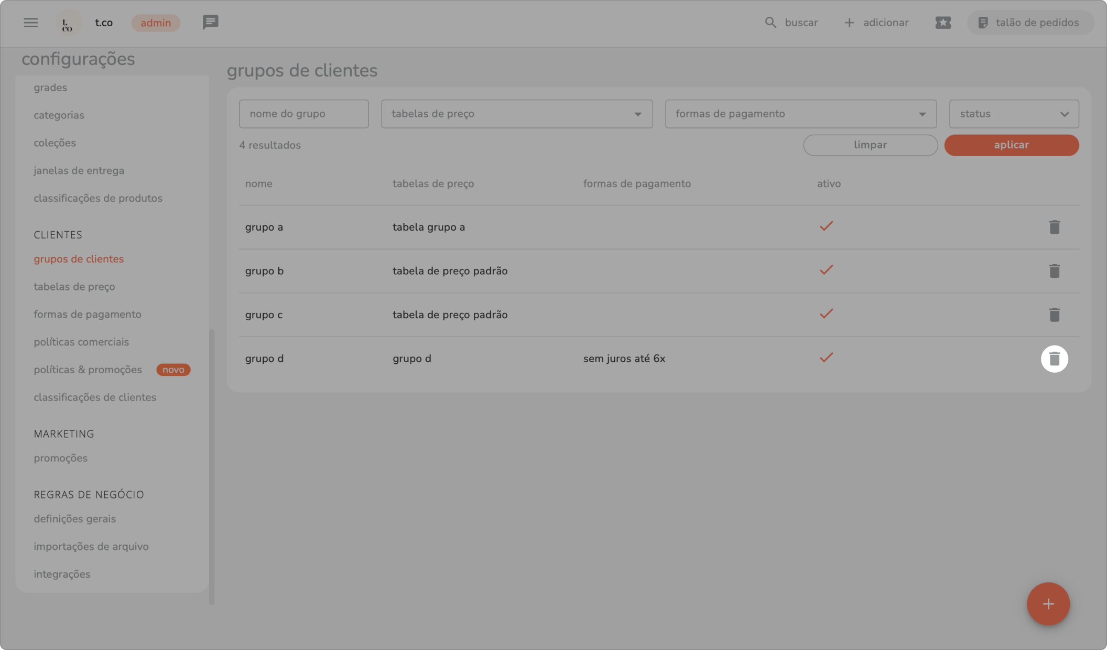Open the hamburger menu
1107x650 pixels.
pyautogui.click(x=30, y=23)
